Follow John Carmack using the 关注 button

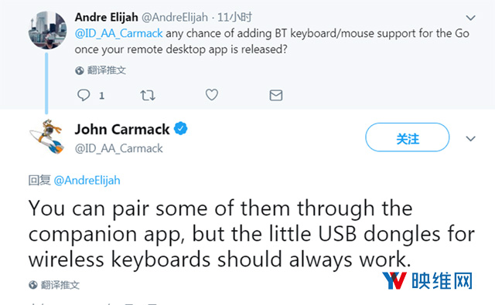point(408,137)
